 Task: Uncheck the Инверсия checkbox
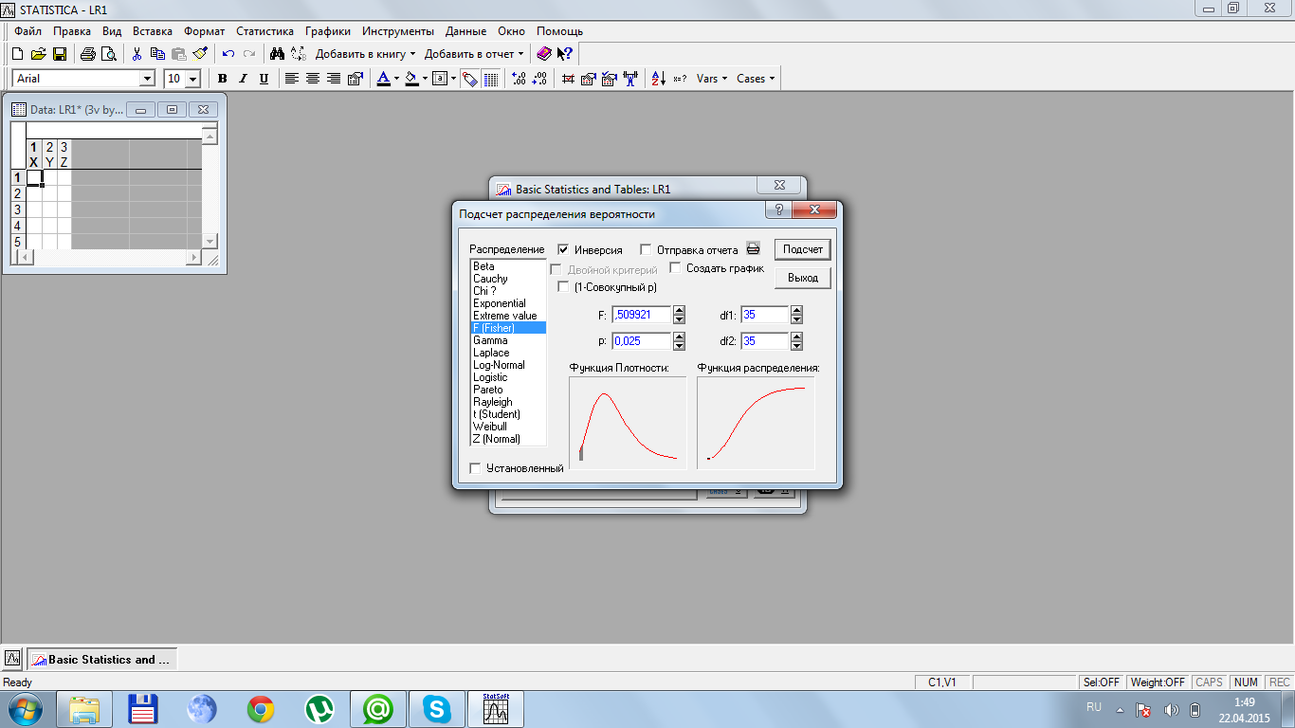(563, 249)
